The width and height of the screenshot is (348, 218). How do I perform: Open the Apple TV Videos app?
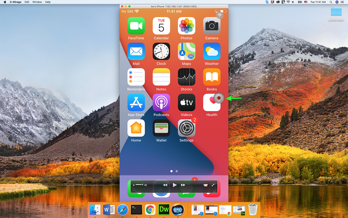[186, 103]
